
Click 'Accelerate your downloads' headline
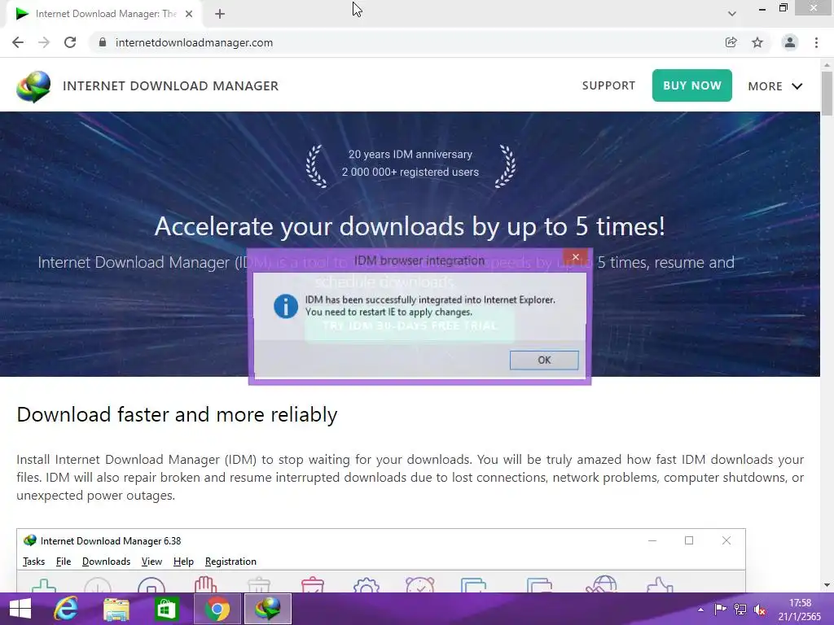pos(410,227)
